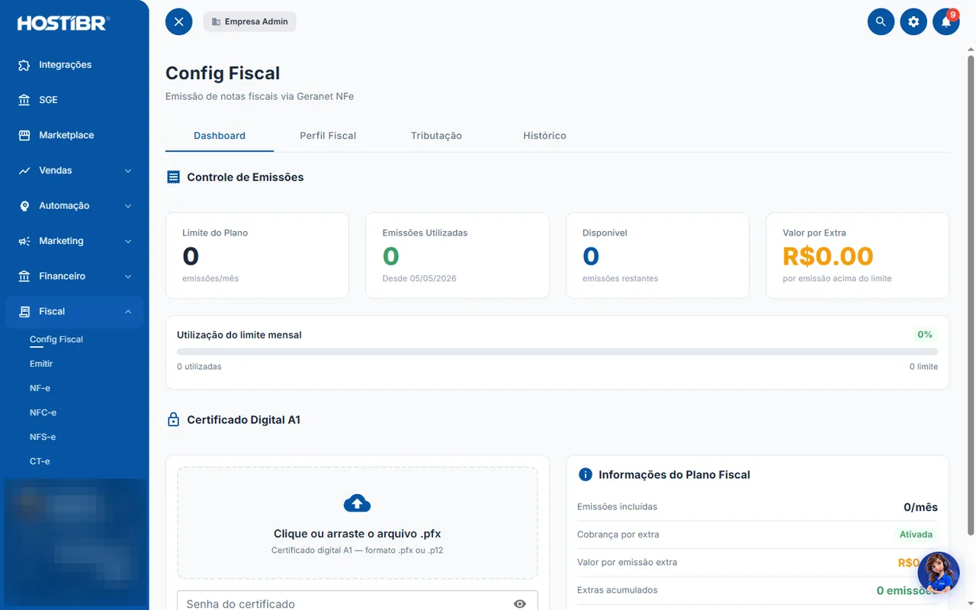Click the Fiscal receipt icon
Image resolution: width=976 pixels, height=610 pixels.
click(x=24, y=311)
